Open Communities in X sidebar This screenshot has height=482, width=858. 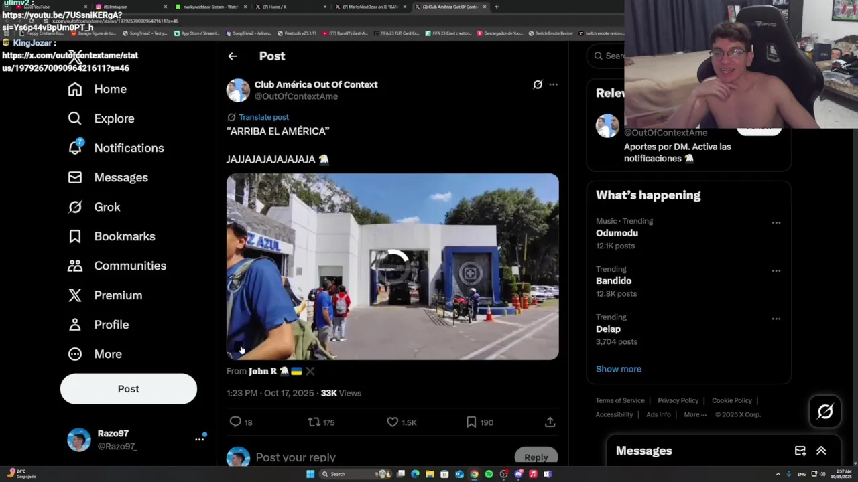pyautogui.click(x=117, y=266)
